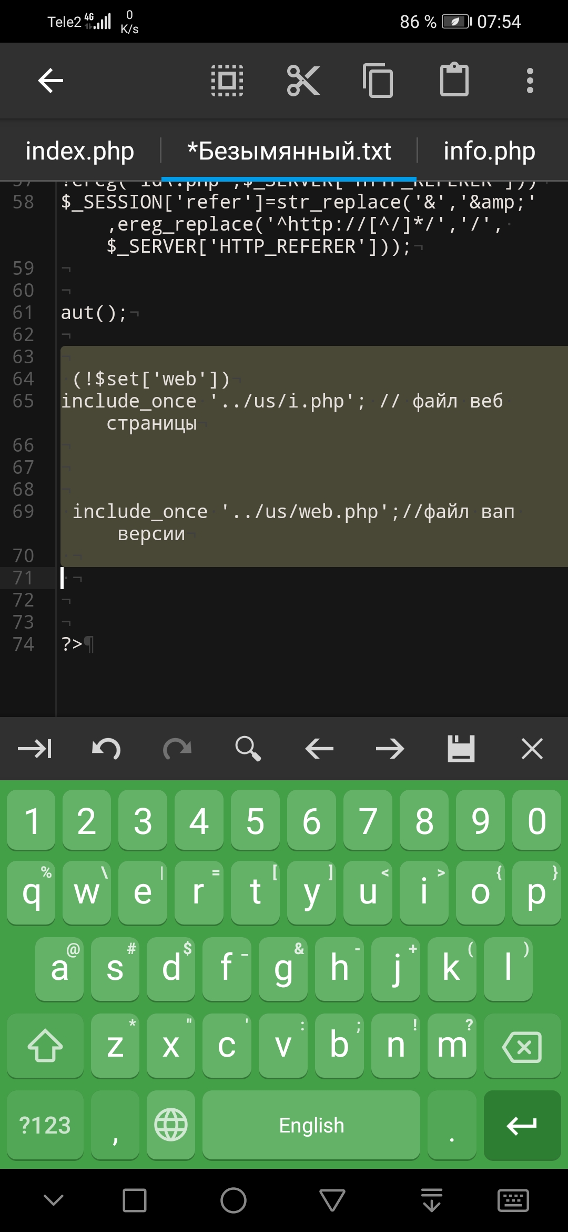Close the bottom editing toolbar

532,749
